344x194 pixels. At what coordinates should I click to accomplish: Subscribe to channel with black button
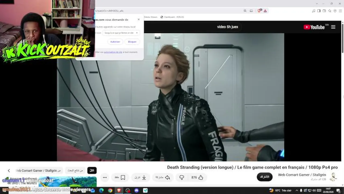265,177
